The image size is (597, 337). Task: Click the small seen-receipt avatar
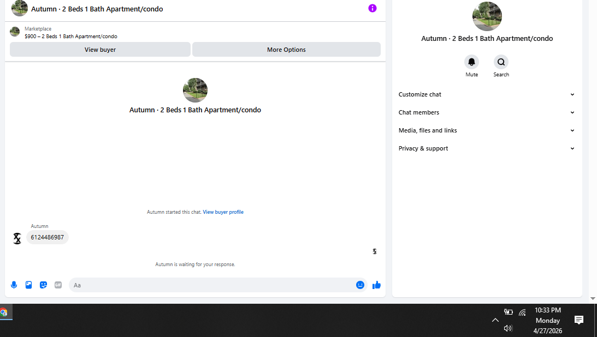(375, 251)
